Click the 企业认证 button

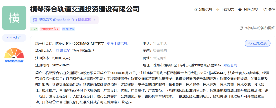point(14,38)
